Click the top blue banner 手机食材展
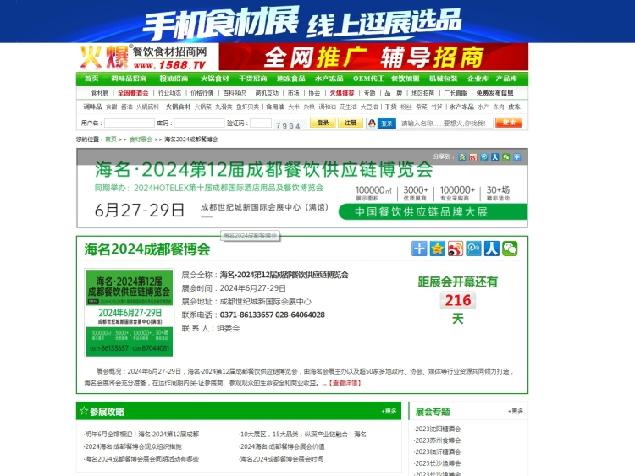635x476 pixels. (317, 21)
